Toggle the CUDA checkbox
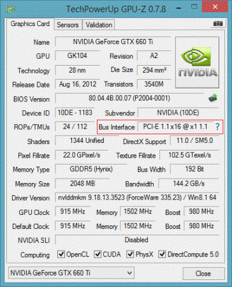The height and width of the screenshot is (287, 232). [x=98, y=254]
